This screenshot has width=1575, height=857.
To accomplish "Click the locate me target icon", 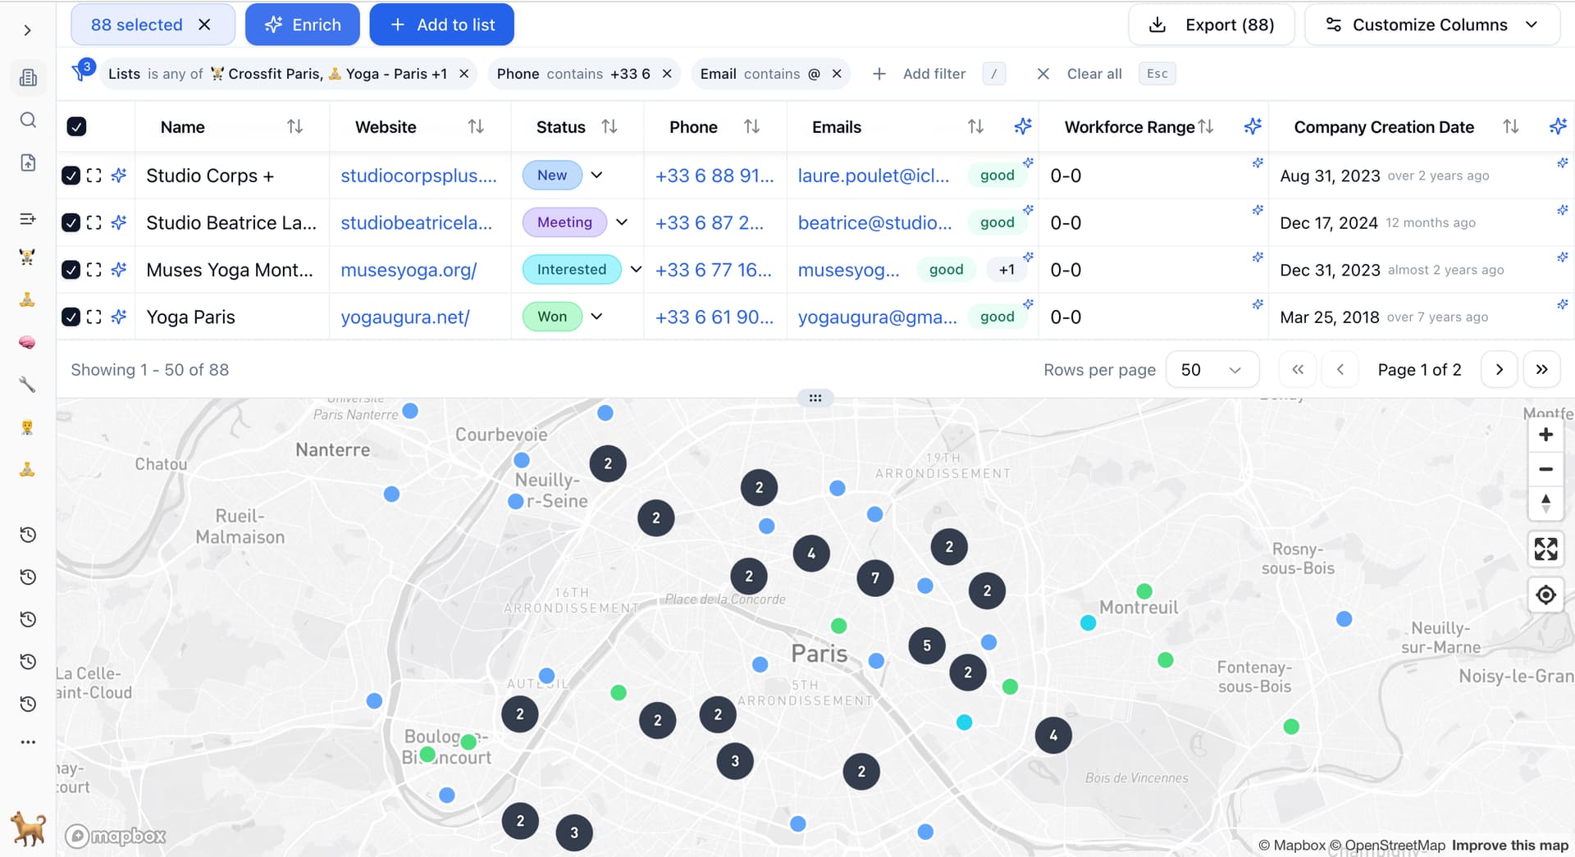I will pos(1545,595).
